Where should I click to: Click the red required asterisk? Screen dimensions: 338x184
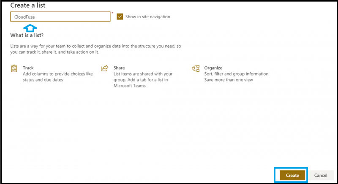tap(112, 14)
